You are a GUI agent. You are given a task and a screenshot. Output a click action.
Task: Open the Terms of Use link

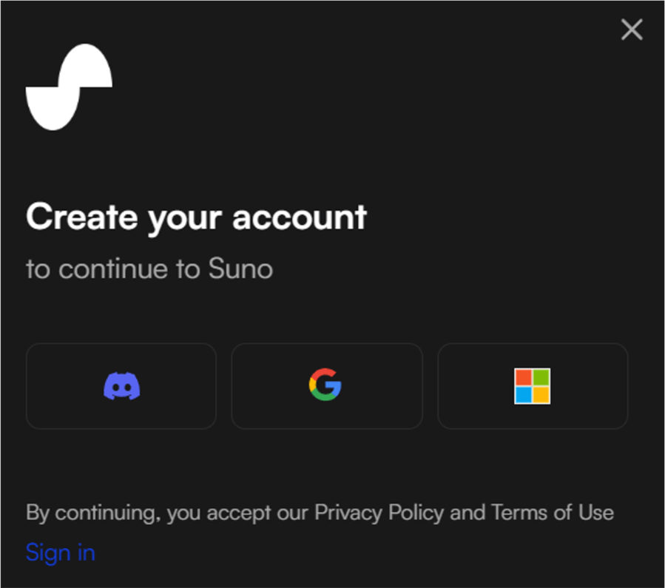point(553,512)
